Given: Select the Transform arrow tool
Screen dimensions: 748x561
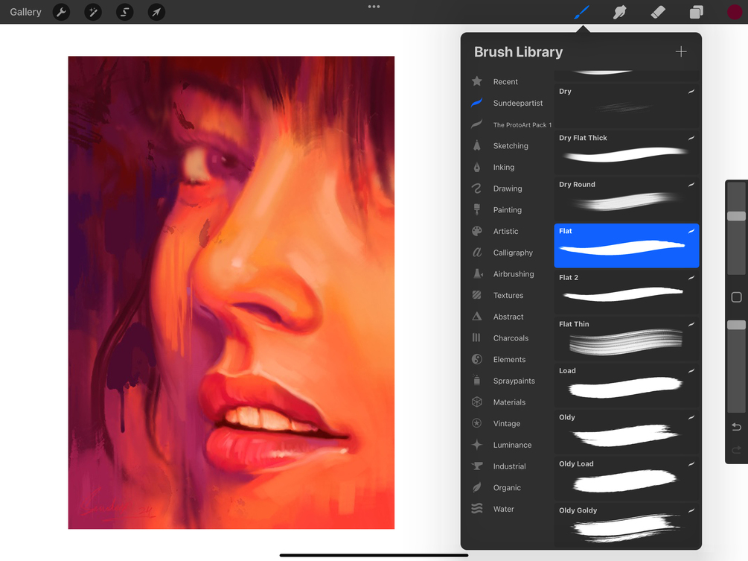Looking at the screenshot, I should click(x=156, y=12).
